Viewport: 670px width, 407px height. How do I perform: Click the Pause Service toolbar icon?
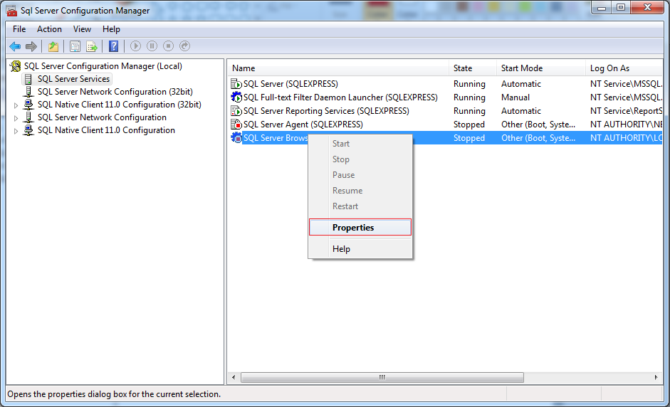(x=152, y=46)
